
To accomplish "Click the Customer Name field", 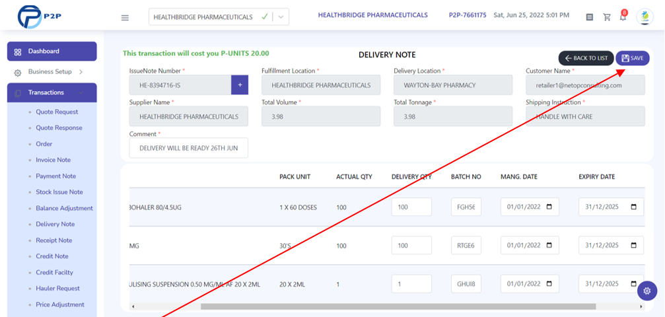I will click(585, 85).
